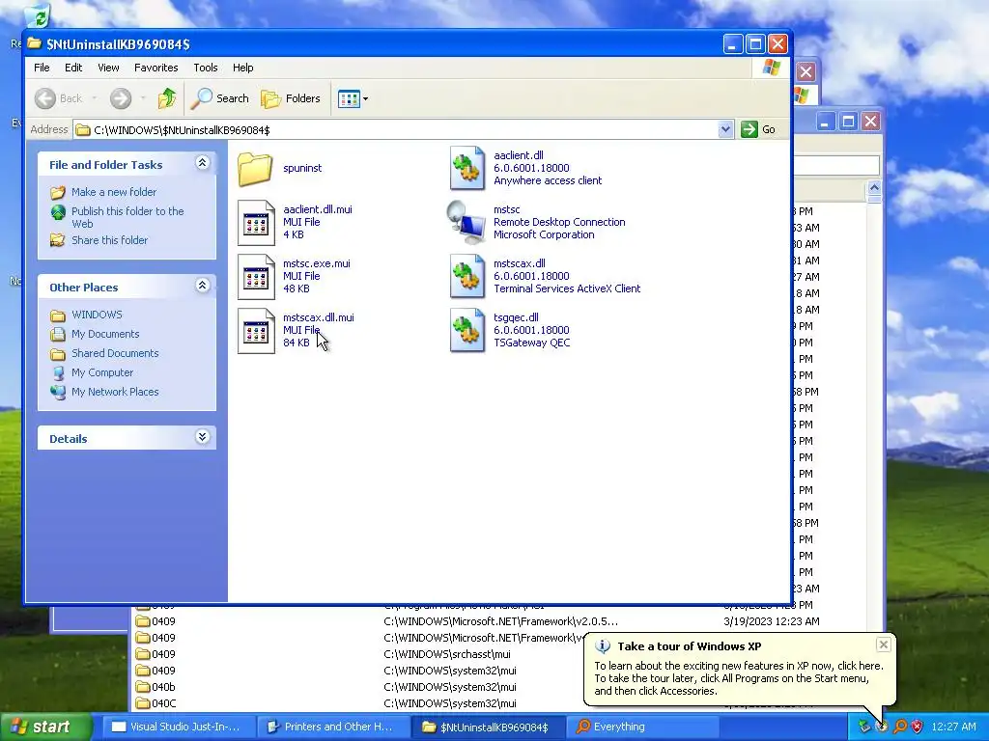This screenshot has width=989, height=741.
Task: Click the Go button
Action: [x=759, y=130]
